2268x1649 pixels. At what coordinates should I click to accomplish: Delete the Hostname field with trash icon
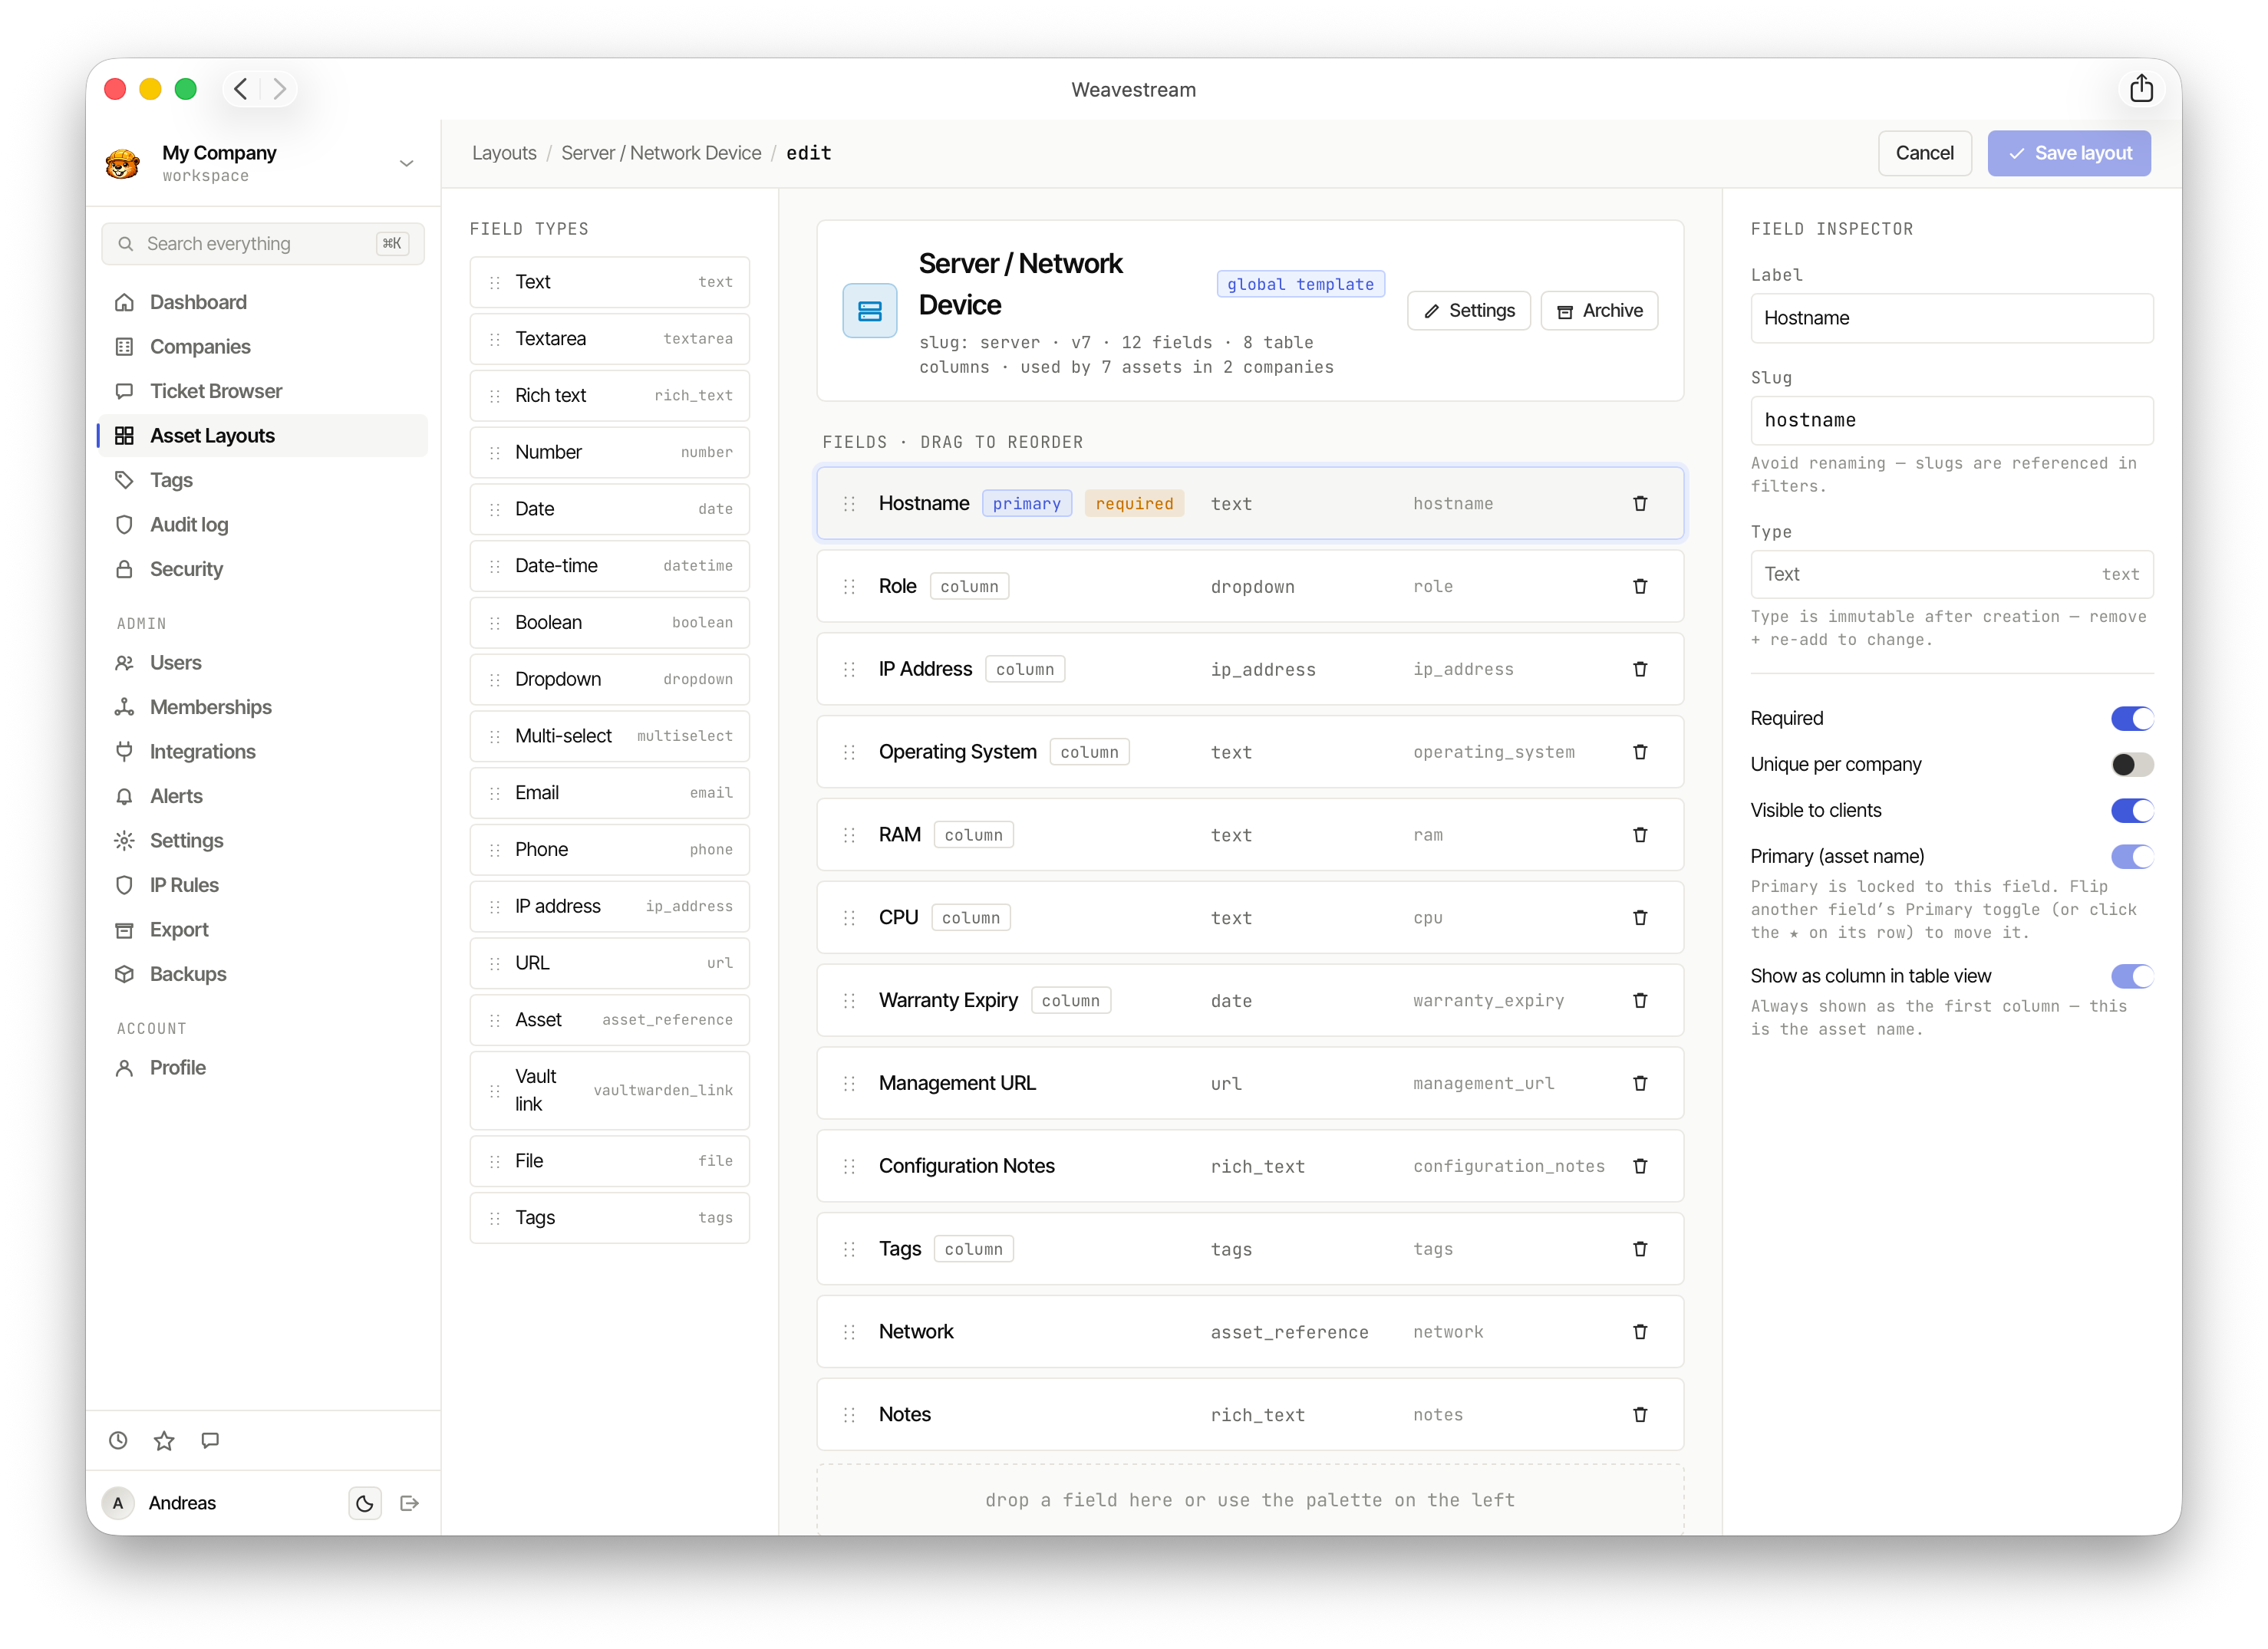pos(1640,504)
